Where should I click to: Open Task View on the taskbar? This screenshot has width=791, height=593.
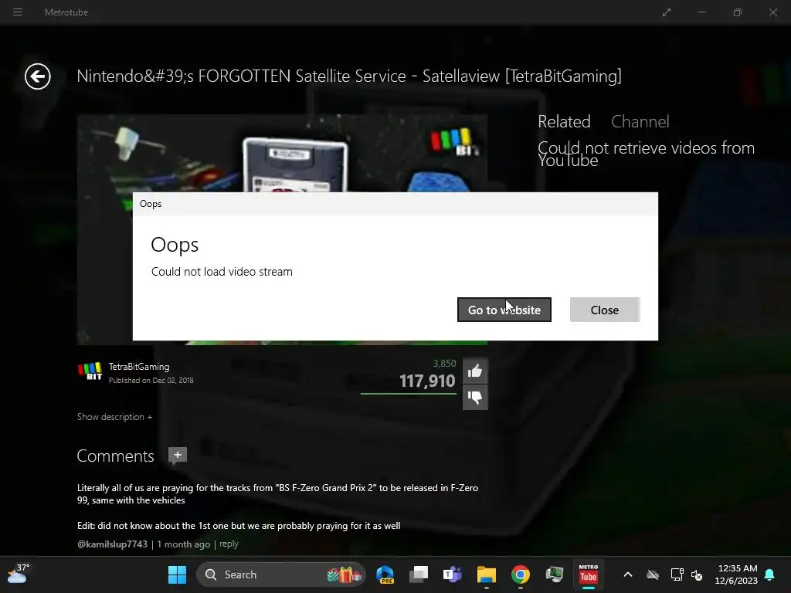(419, 574)
